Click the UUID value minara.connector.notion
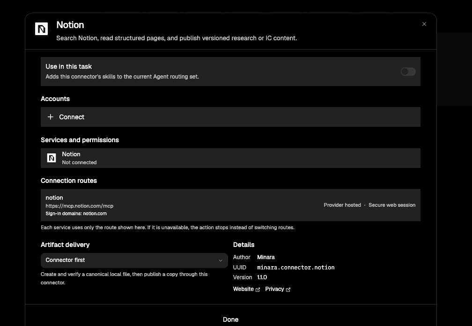This screenshot has width=472, height=326. point(295,268)
